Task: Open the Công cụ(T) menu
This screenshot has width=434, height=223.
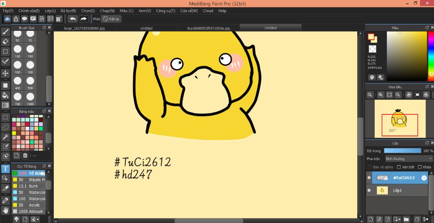Action: coord(166,11)
